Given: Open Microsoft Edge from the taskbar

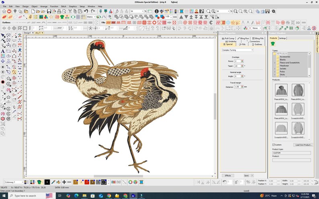Looking at the screenshot, I should click(76, 196).
